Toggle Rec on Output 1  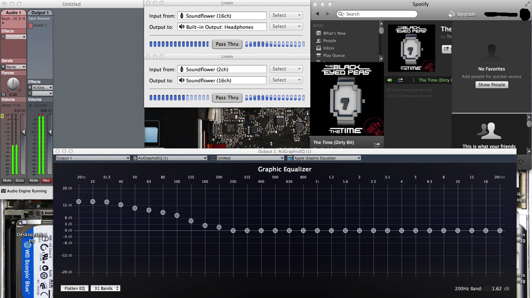click(x=46, y=181)
